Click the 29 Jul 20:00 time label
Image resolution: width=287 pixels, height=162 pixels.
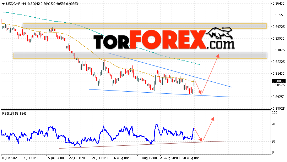101,158
